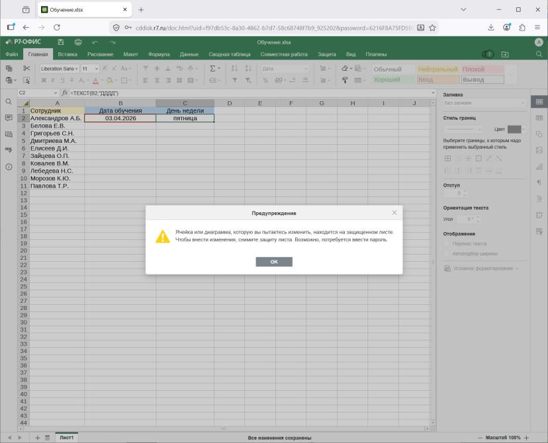The height and width of the screenshot is (443, 548).
Task: Click the search icon in the ribbon tab row
Action: 539,54
